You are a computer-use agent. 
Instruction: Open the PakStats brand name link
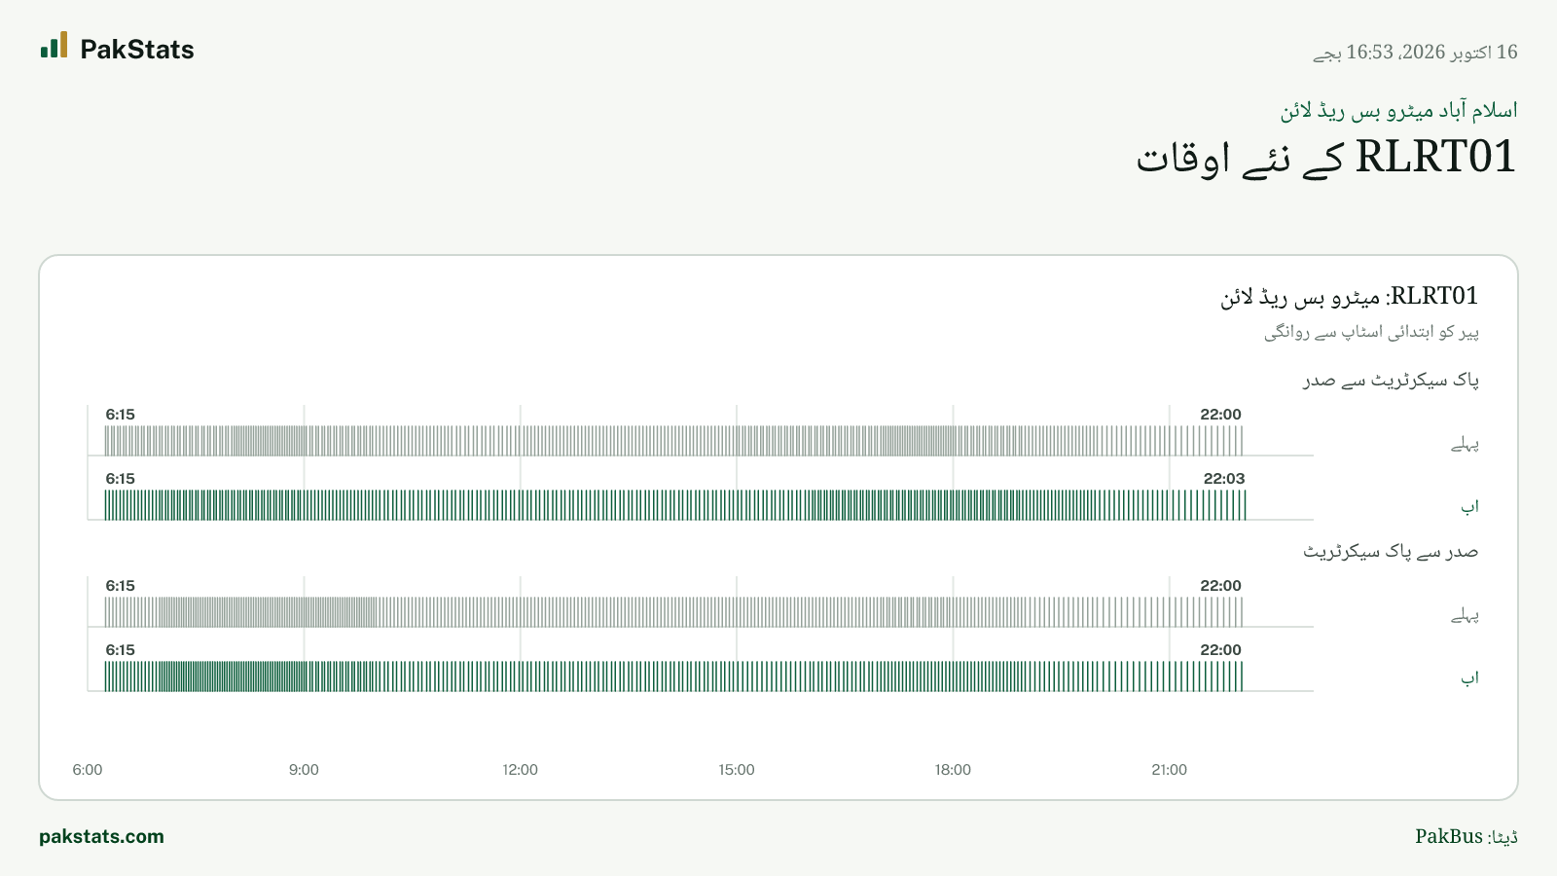(x=137, y=50)
